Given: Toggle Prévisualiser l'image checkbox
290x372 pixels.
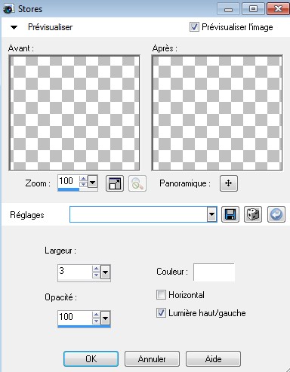Looking at the screenshot, I should (x=194, y=26).
